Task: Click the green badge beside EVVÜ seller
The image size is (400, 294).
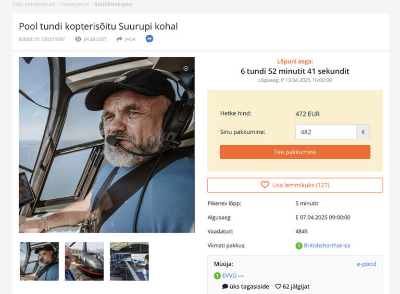Action: click(x=217, y=276)
